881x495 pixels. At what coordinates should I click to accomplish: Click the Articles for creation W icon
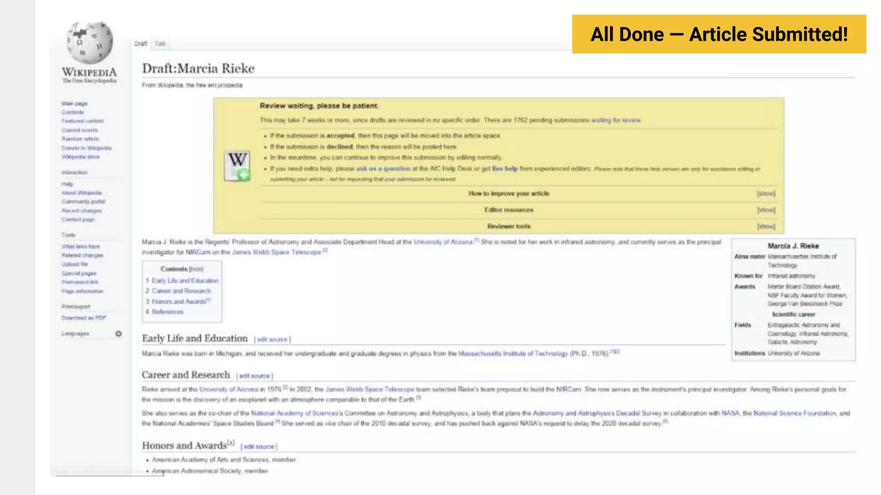click(x=237, y=166)
